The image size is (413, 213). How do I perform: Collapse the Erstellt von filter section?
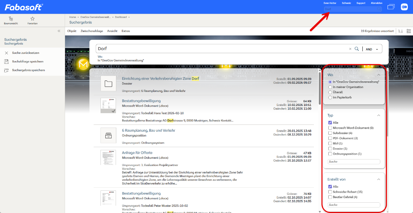[379, 179]
